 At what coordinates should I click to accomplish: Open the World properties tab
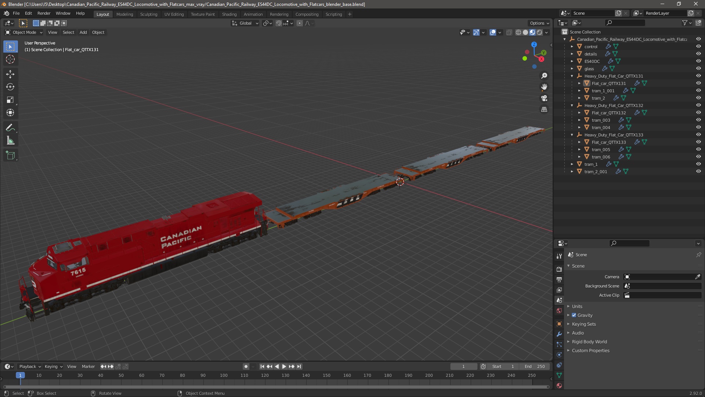559,311
